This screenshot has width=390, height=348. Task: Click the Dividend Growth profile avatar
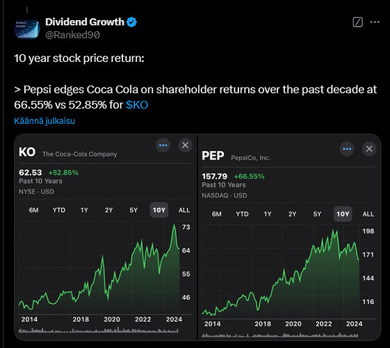tap(27, 28)
